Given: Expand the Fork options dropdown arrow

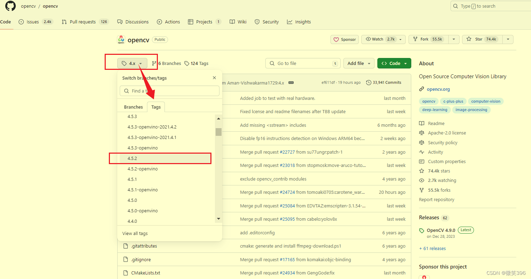Looking at the screenshot, I should point(454,39).
